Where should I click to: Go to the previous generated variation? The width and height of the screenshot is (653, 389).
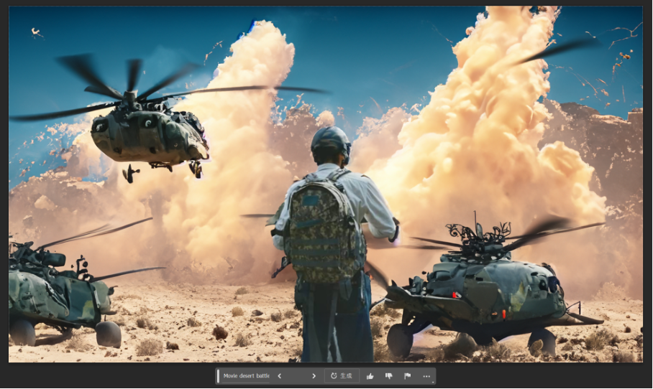[x=280, y=375]
